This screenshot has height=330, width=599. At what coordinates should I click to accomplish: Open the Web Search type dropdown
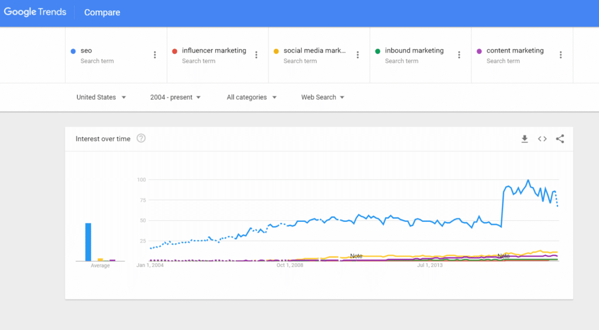click(323, 98)
